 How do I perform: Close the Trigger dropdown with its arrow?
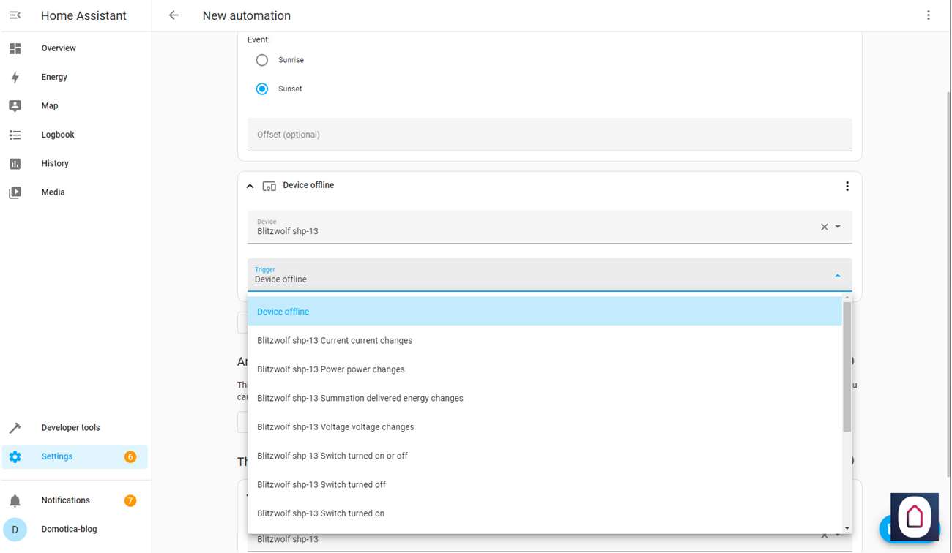click(838, 276)
